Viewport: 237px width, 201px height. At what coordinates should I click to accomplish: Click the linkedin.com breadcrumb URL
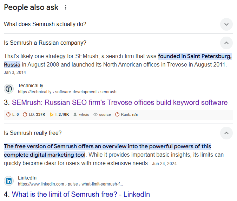[70, 184]
